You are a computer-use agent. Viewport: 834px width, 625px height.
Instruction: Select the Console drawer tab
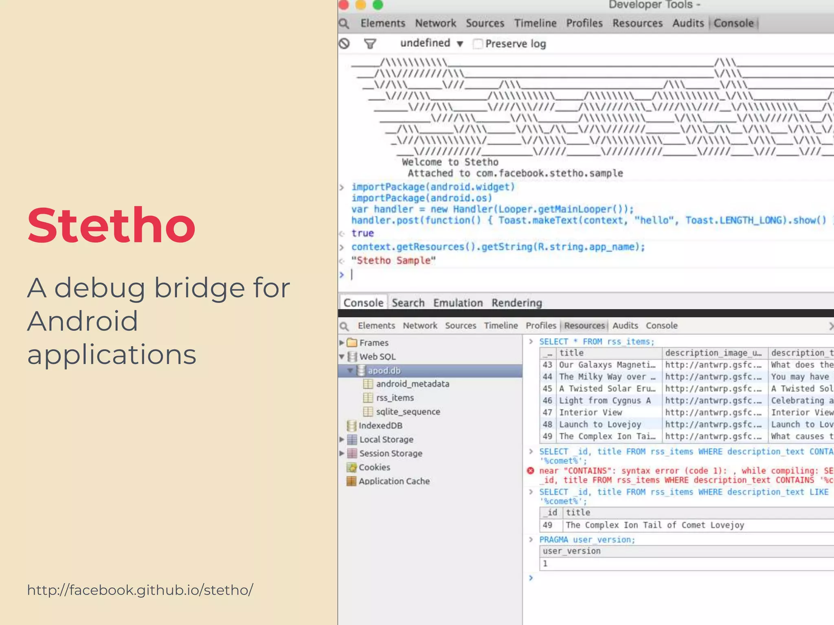tap(363, 303)
